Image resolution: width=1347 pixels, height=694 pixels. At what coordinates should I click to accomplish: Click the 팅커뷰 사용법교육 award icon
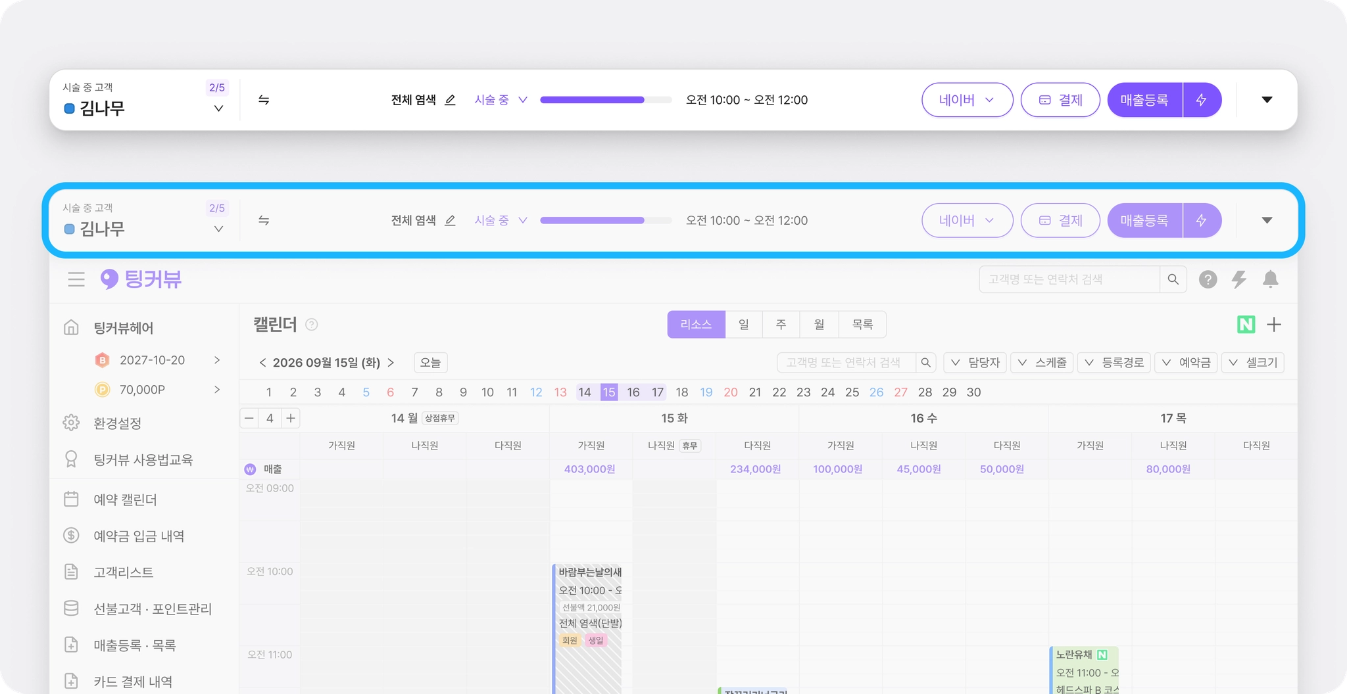point(71,459)
